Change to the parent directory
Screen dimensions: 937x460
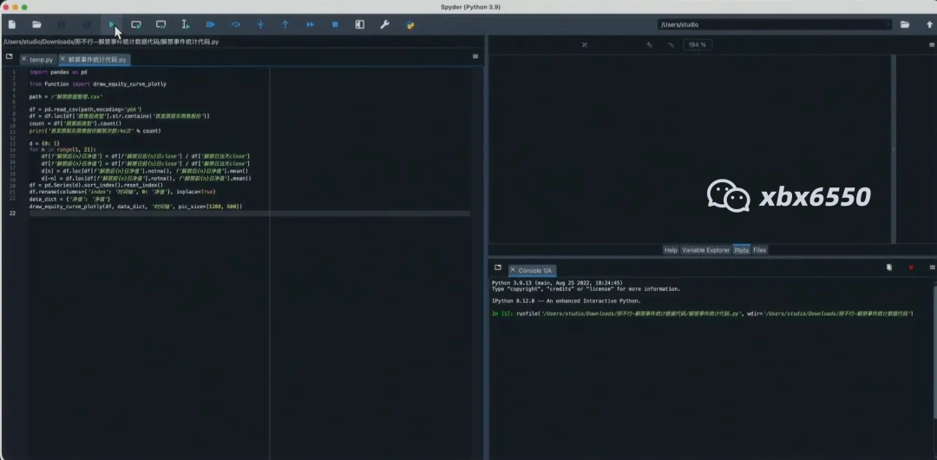tap(929, 24)
